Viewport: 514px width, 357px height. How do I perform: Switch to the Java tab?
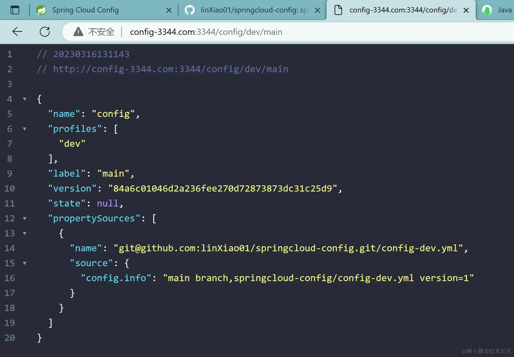coord(496,10)
